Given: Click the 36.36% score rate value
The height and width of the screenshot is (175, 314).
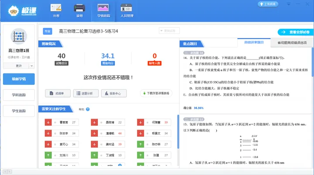Looking at the screenshot, I should point(199,108).
